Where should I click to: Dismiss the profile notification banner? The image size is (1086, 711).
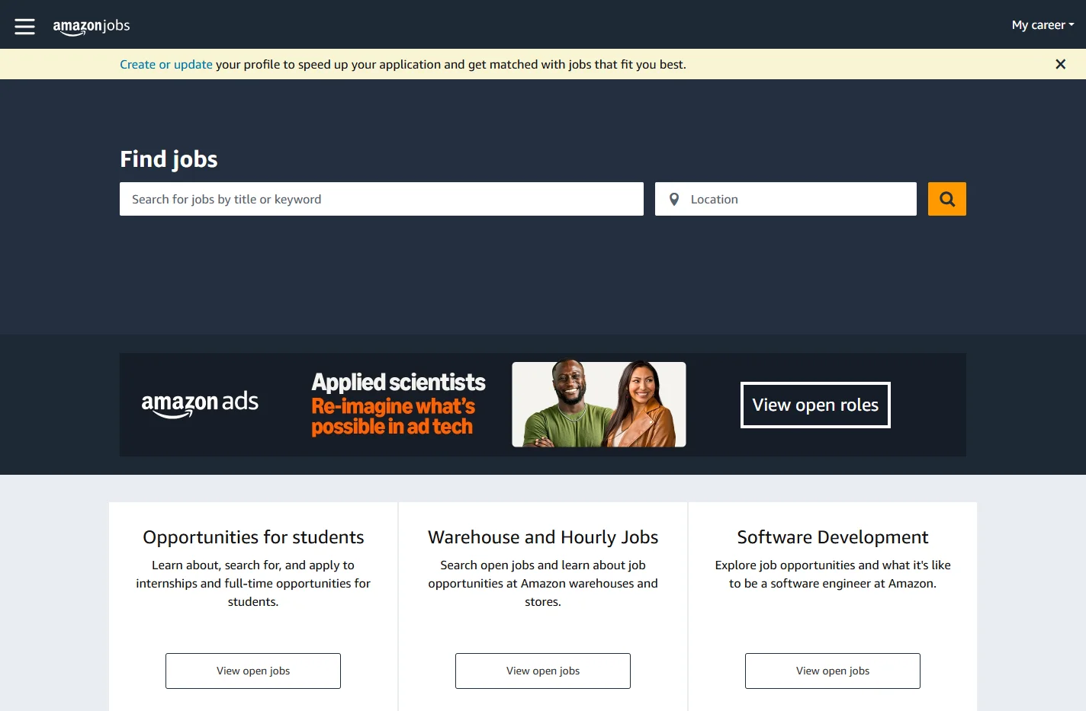[1060, 64]
